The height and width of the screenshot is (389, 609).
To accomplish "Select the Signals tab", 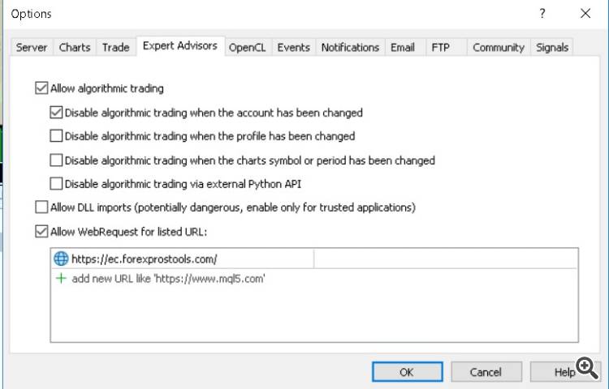I will click(x=552, y=48).
